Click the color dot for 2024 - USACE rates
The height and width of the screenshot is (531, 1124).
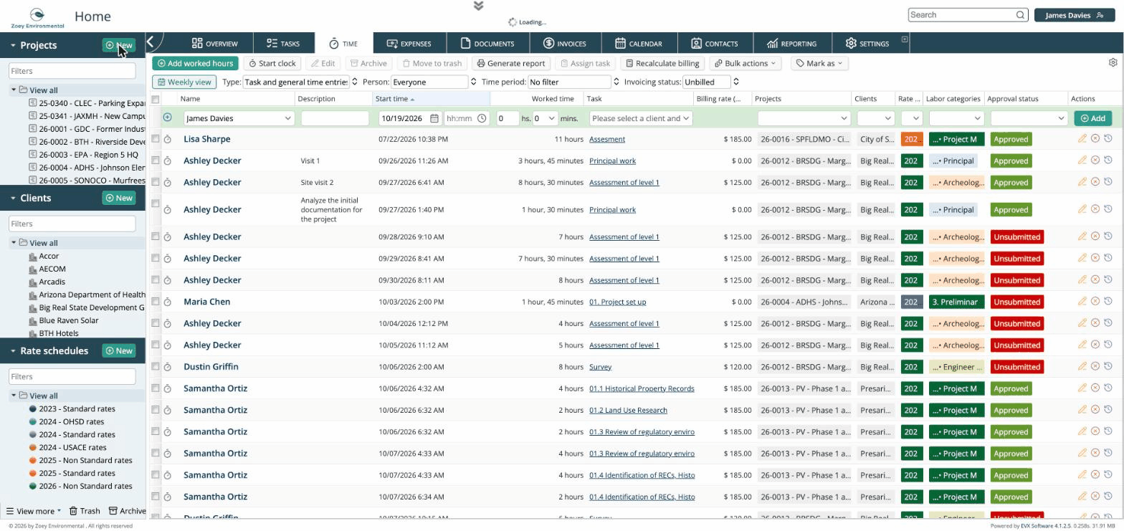tap(33, 448)
